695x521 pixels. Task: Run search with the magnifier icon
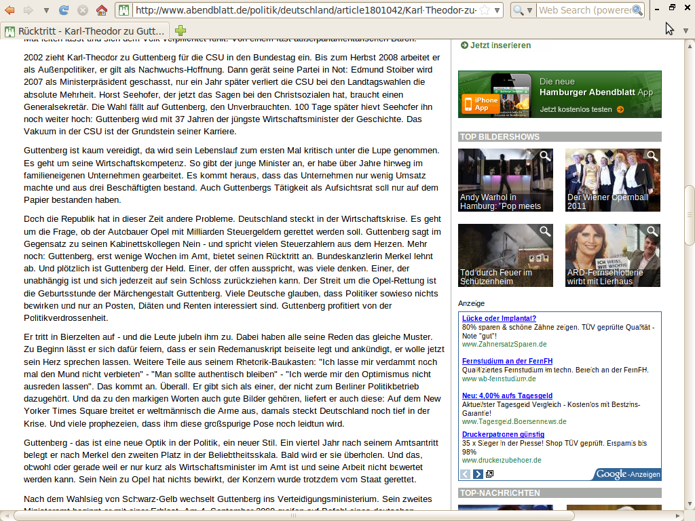pyautogui.click(x=637, y=10)
